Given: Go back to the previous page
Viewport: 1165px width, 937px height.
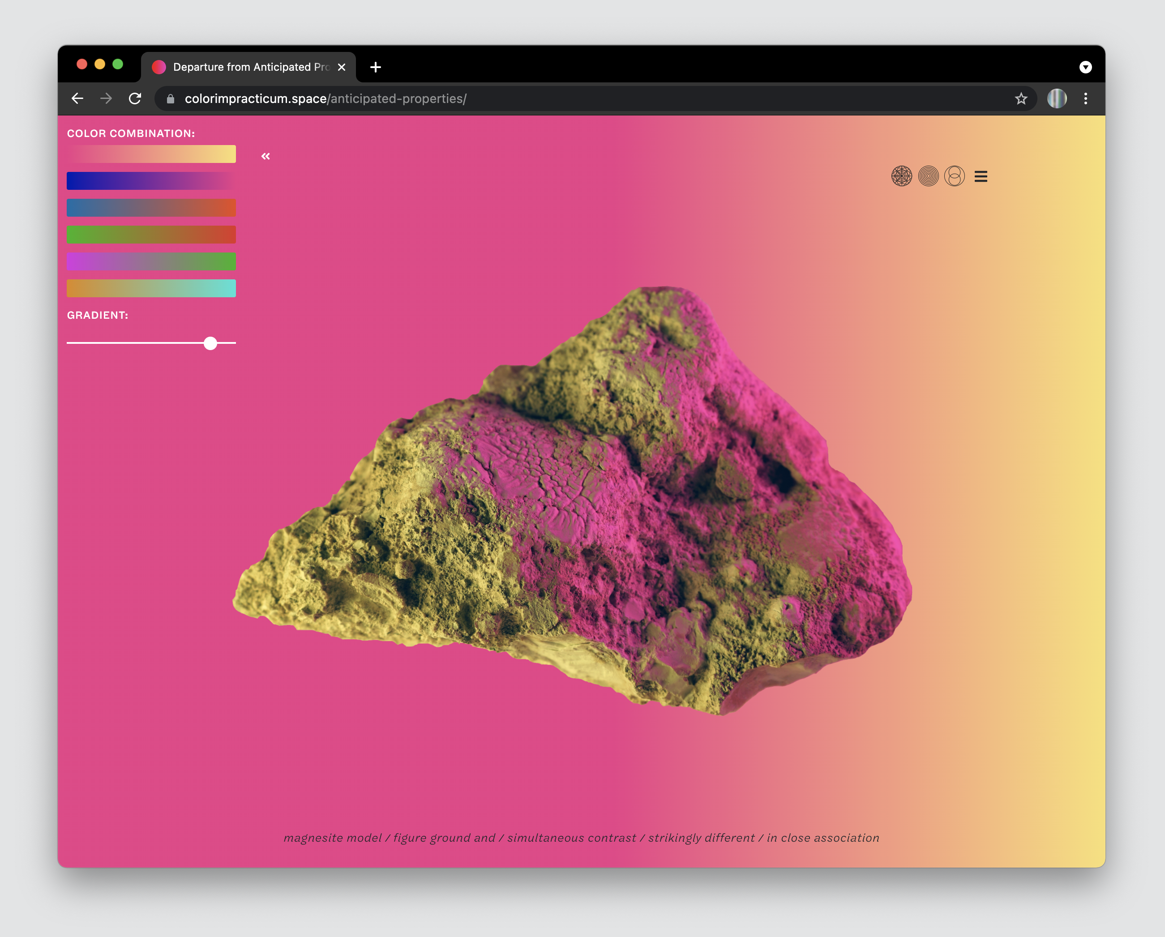Looking at the screenshot, I should [78, 98].
